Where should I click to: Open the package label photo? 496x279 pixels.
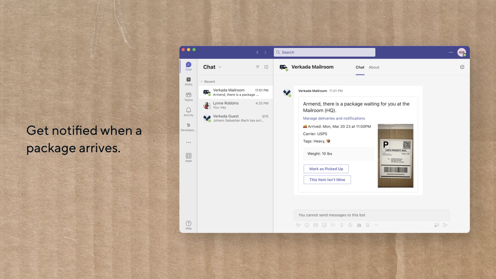coord(395,156)
